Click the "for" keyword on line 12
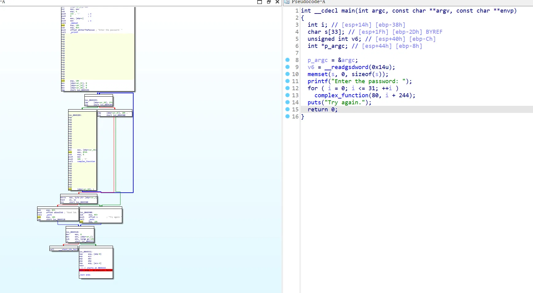533x293 pixels. point(313,88)
